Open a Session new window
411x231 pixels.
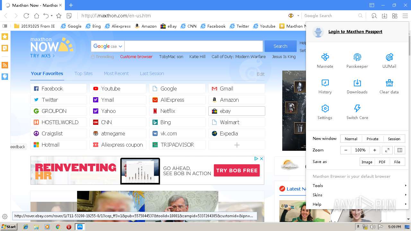pos(394,139)
